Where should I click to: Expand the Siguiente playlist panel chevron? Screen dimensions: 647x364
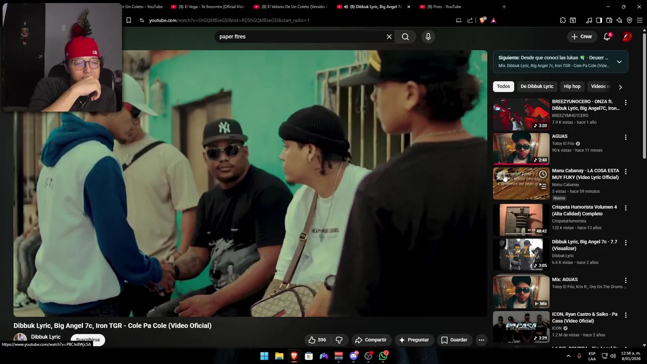tap(619, 62)
